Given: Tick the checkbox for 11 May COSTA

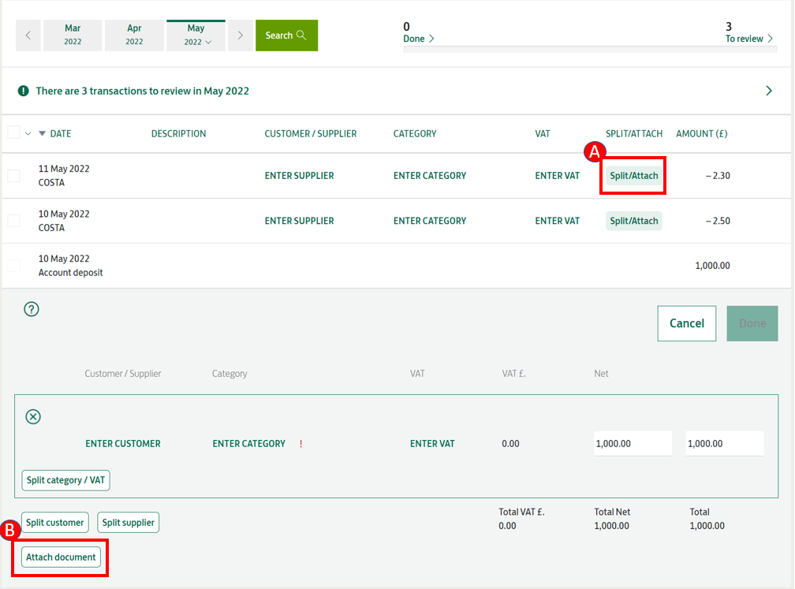Looking at the screenshot, I should [13, 176].
